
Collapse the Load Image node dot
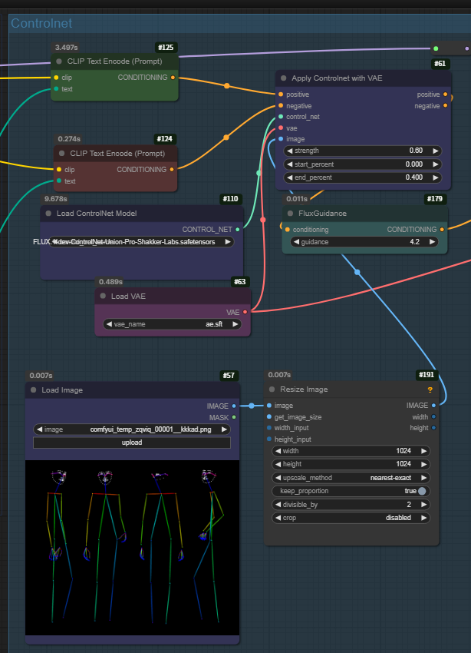coord(33,389)
